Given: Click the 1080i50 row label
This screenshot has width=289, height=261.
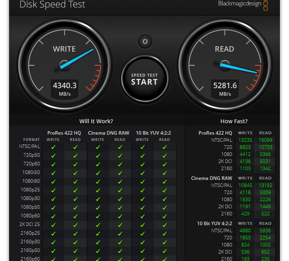Looking at the screenshot, I should coord(31,172).
